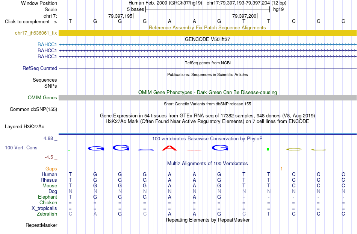
Task: Click the Layered H3K27Ac label
Action: (24, 126)
